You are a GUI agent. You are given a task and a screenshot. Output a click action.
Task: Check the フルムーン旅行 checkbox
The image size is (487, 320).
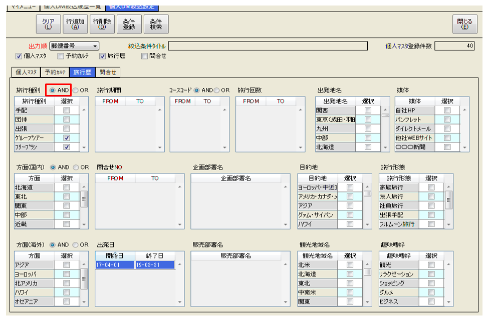[431, 224]
